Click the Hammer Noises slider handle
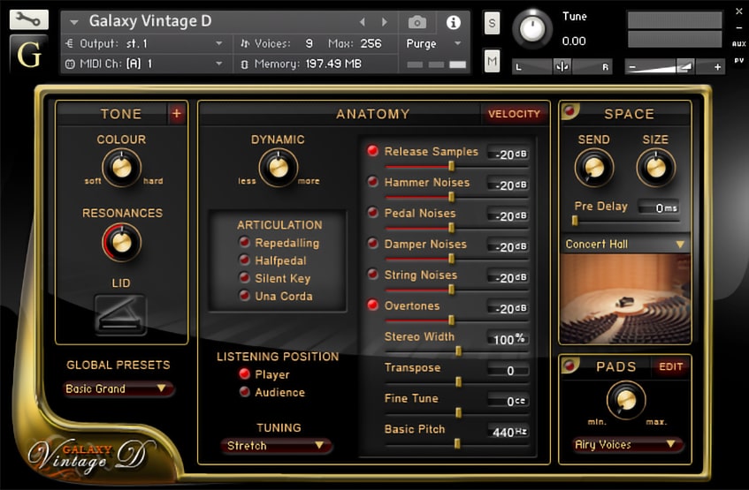Image resolution: width=749 pixels, height=490 pixels. 451,197
